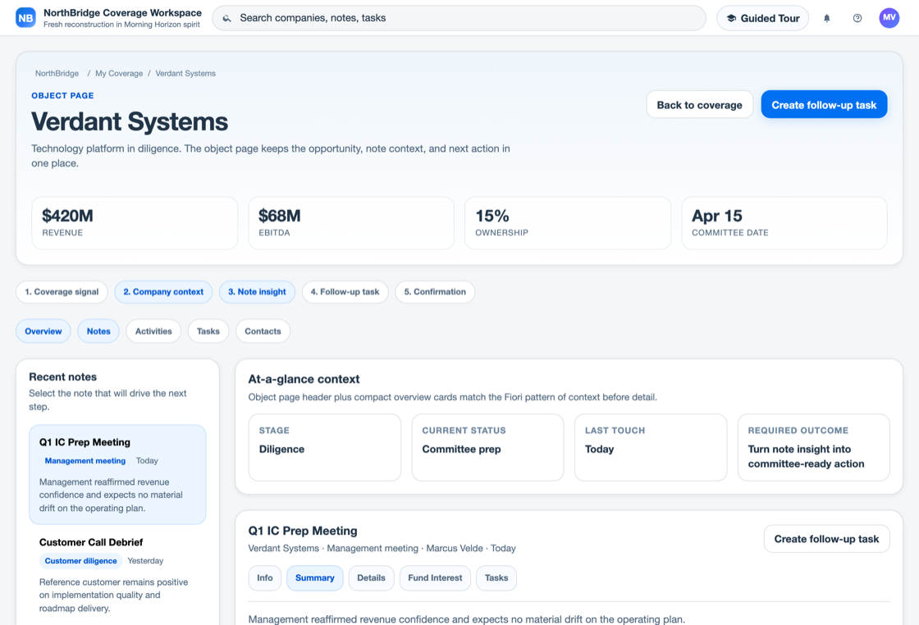Go to step 5. Confirmation

coord(435,292)
